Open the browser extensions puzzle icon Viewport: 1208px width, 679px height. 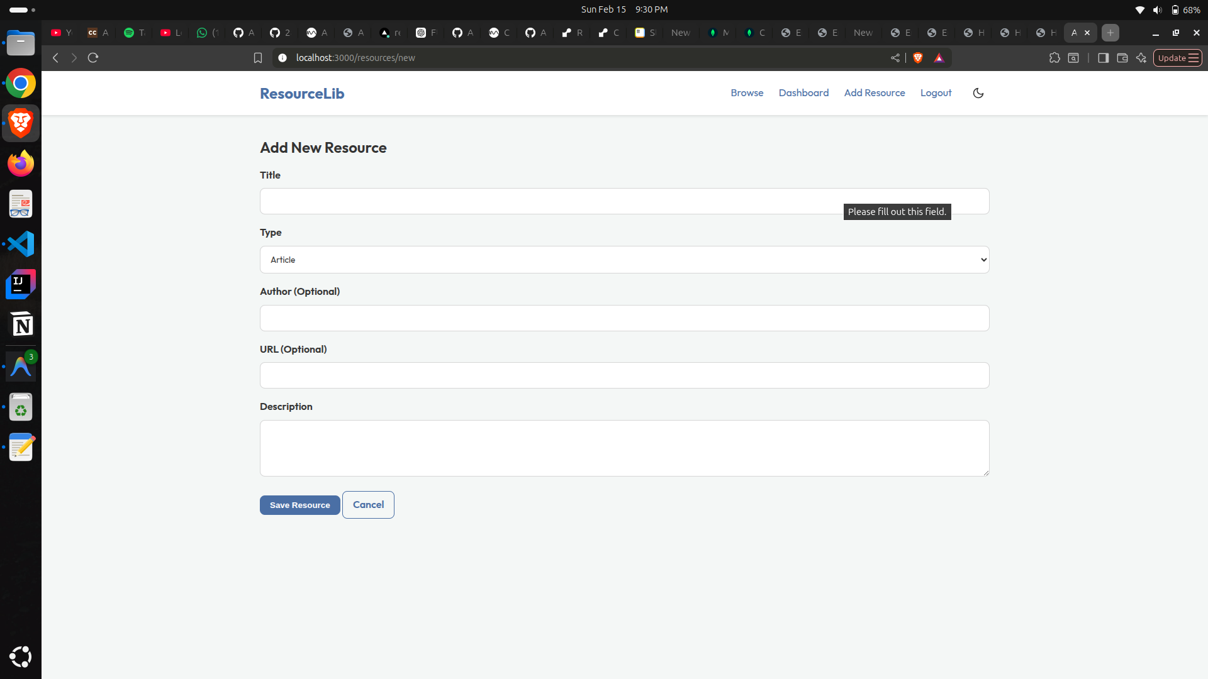pos(1054,58)
